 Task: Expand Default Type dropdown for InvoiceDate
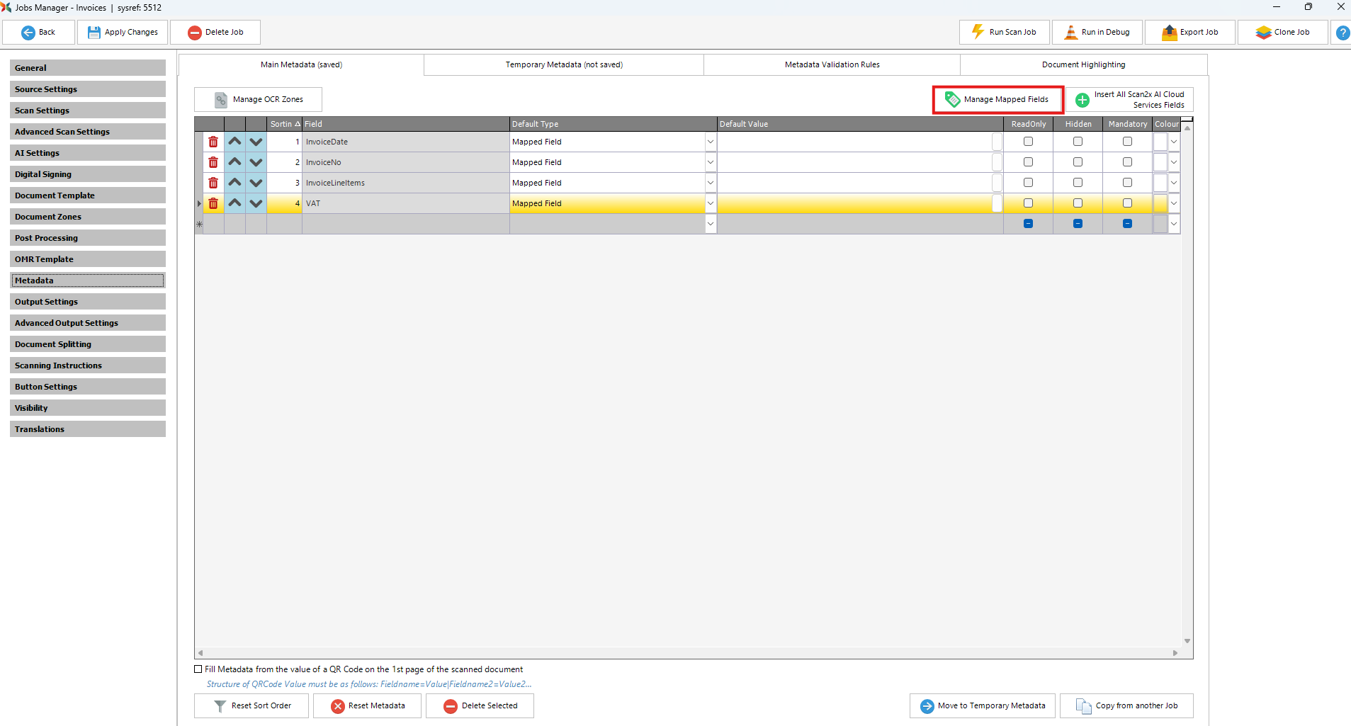tap(710, 142)
